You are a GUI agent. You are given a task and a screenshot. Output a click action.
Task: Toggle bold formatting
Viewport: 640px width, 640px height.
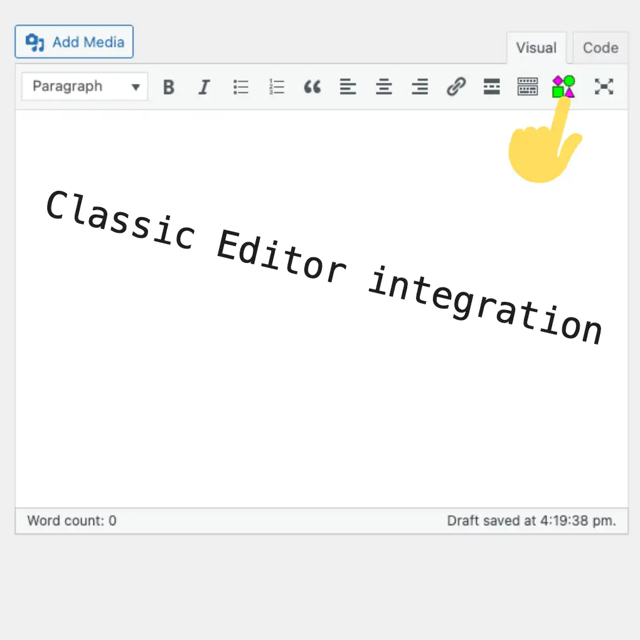coord(169,87)
